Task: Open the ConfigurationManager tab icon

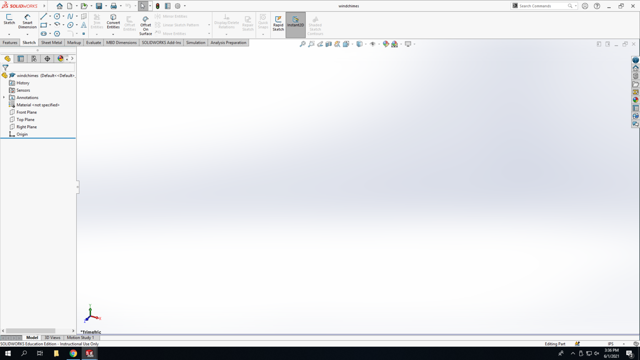Action: (x=34, y=58)
